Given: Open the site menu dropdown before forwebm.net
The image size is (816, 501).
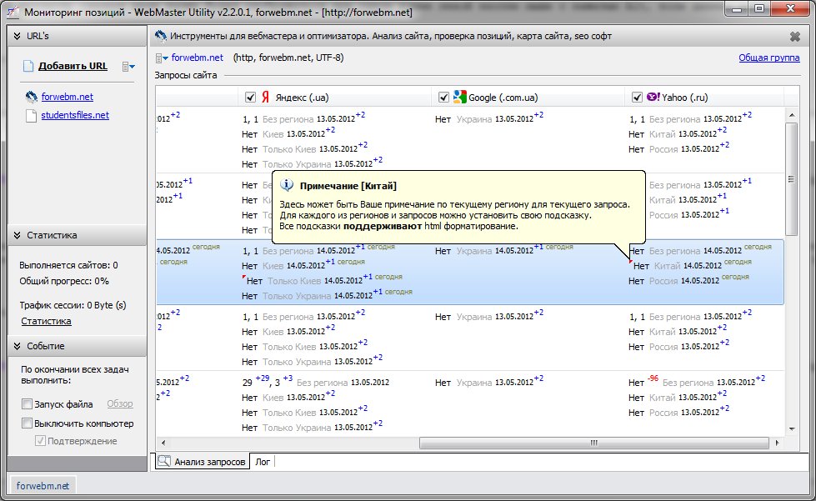Looking at the screenshot, I should 161,58.
